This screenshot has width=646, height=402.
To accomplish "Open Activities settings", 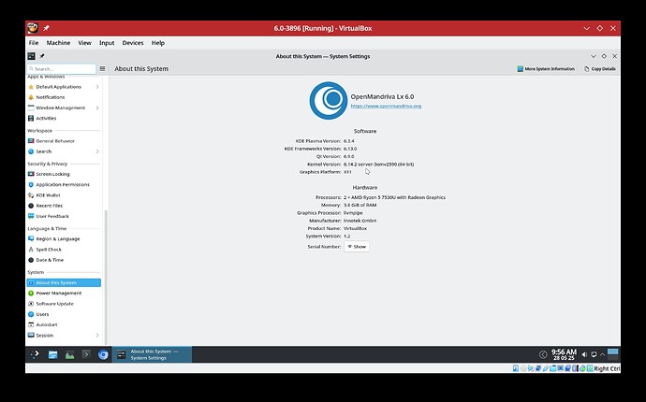I will (64, 118).
